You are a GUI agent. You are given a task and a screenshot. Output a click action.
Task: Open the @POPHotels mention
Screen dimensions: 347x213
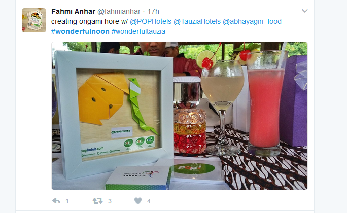coord(151,21)
